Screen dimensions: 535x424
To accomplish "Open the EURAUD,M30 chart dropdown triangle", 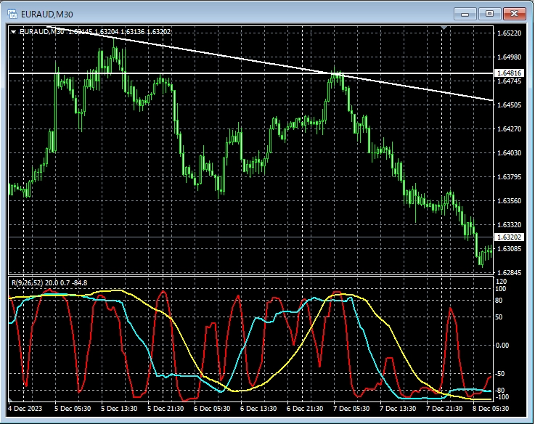I will pos(14,32).
